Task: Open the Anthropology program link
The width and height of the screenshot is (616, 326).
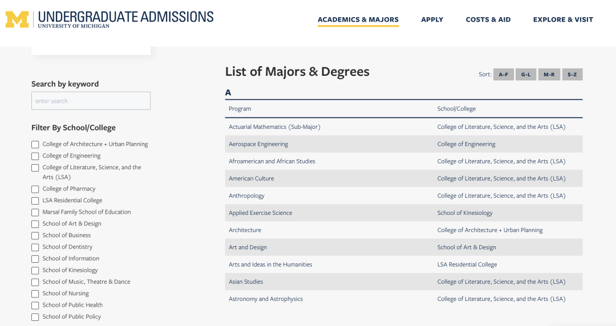Action: coord(246,195)
